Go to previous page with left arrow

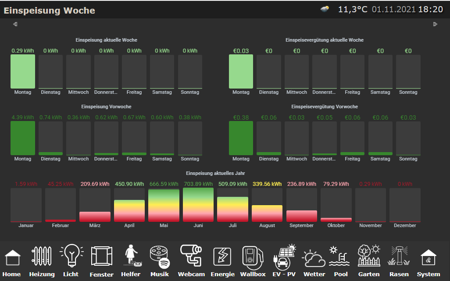coord(15,24)
